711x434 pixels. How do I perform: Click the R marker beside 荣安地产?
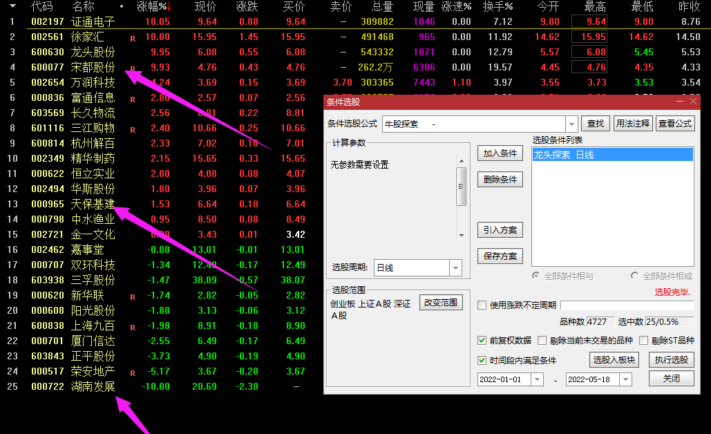[x=133, y=373]
